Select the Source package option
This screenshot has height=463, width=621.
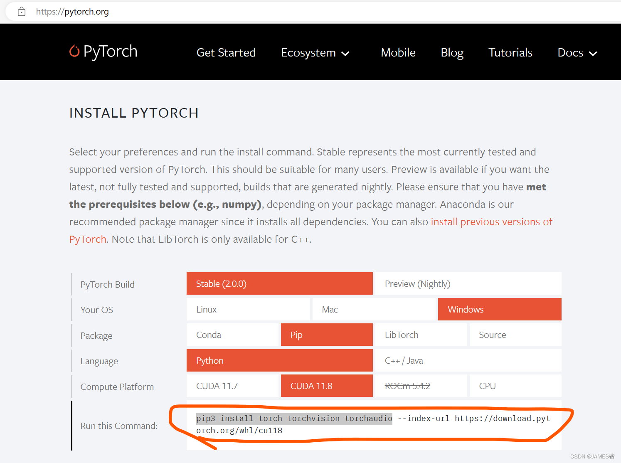click(515, 335)
